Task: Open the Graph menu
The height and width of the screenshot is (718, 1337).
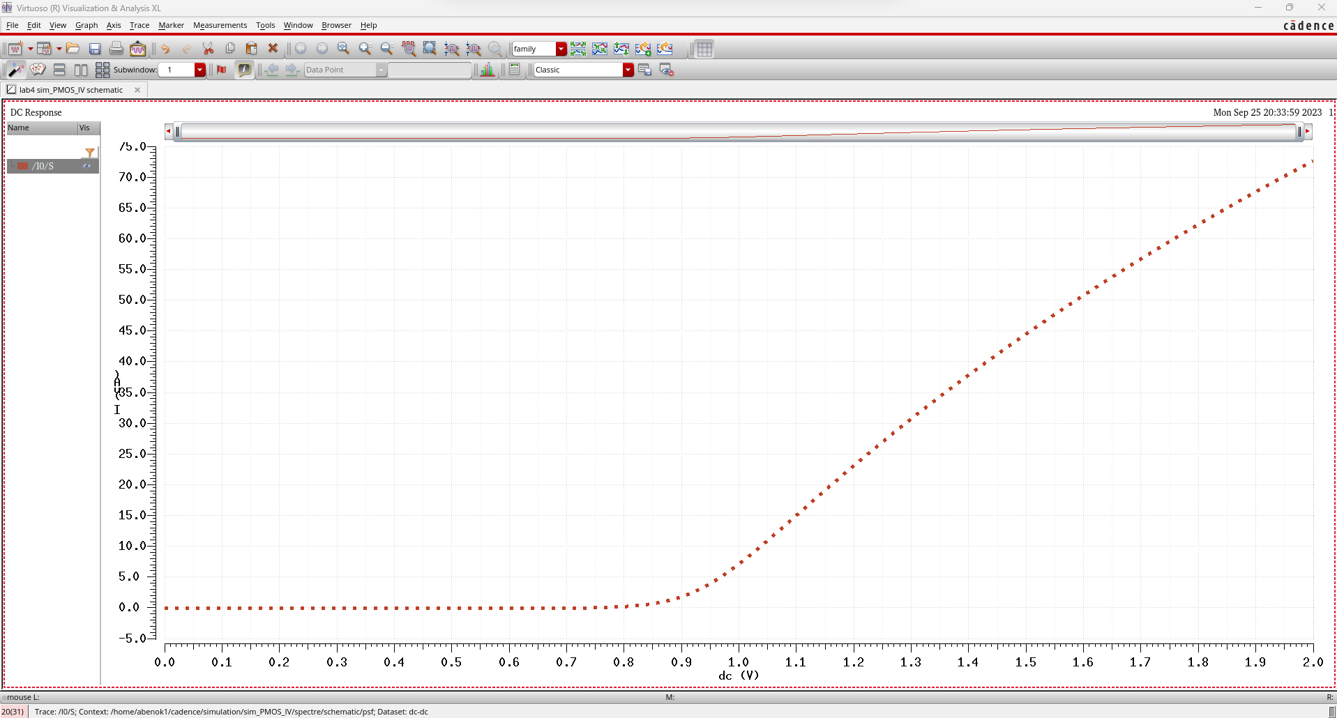Action: [86, 25]
